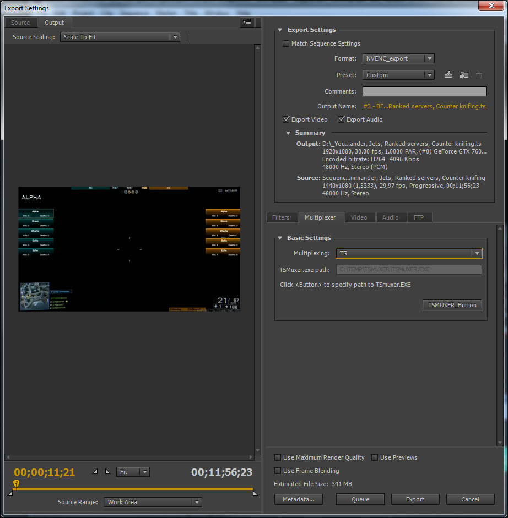This screenshot has height=518, width=508.
Task: Open the Source Scaling dropdown
Action: [x=120, y=37]
